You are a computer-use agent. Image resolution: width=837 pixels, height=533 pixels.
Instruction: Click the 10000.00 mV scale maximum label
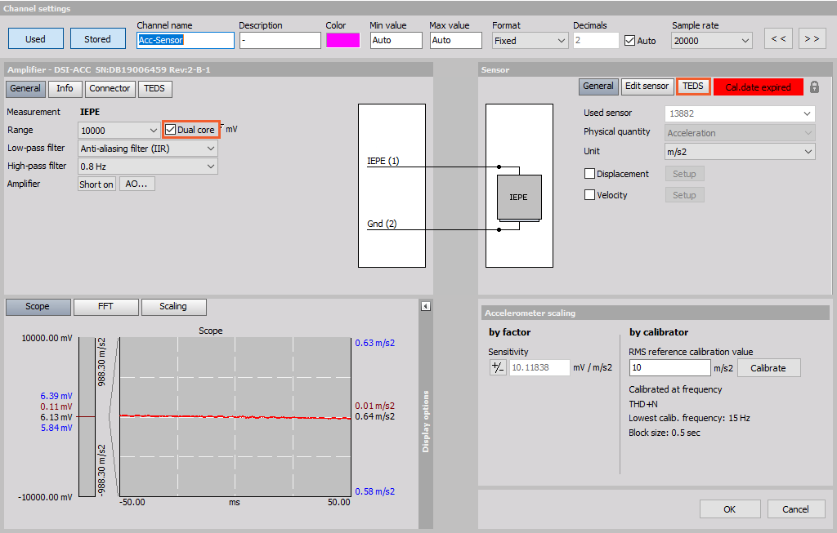(x=47, y=338)
